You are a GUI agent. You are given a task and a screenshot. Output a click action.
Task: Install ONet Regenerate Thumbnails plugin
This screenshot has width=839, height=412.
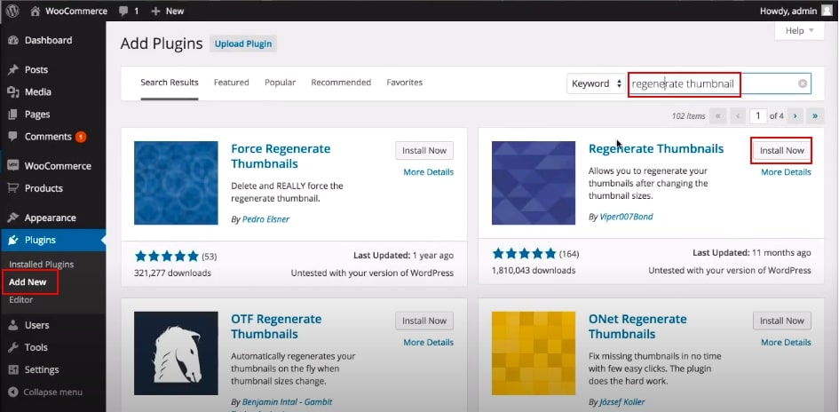click(x=782, y=321)
